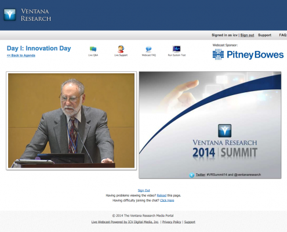Click the Sign Out link below the video
This screenshot has width=287, height=232.
click(x=144, y=190)
